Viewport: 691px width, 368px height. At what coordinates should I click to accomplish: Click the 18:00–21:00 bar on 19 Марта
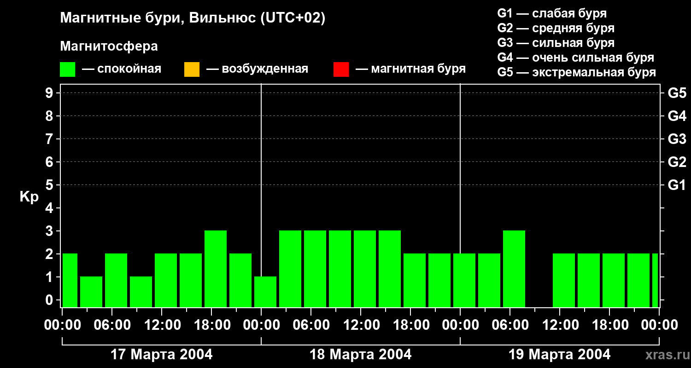614,280
